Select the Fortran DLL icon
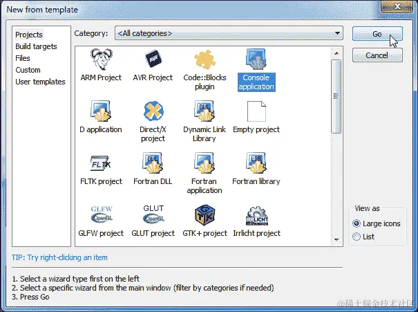Viewport: 418px width, 312px height. (x=153, y=163)
